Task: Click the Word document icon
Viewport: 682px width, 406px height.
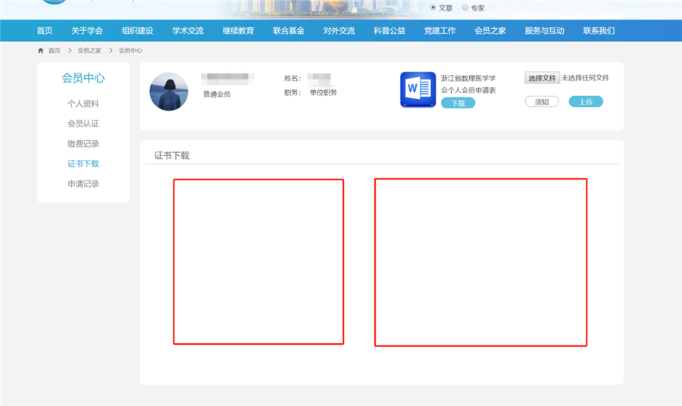Action: pyautogui.click(x=418, y=90)
